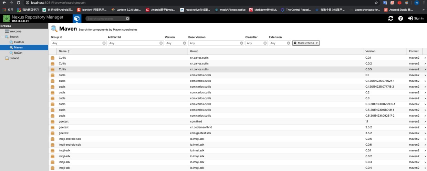
Task: Reload the page with browser refresh
Action: point(18,3)
